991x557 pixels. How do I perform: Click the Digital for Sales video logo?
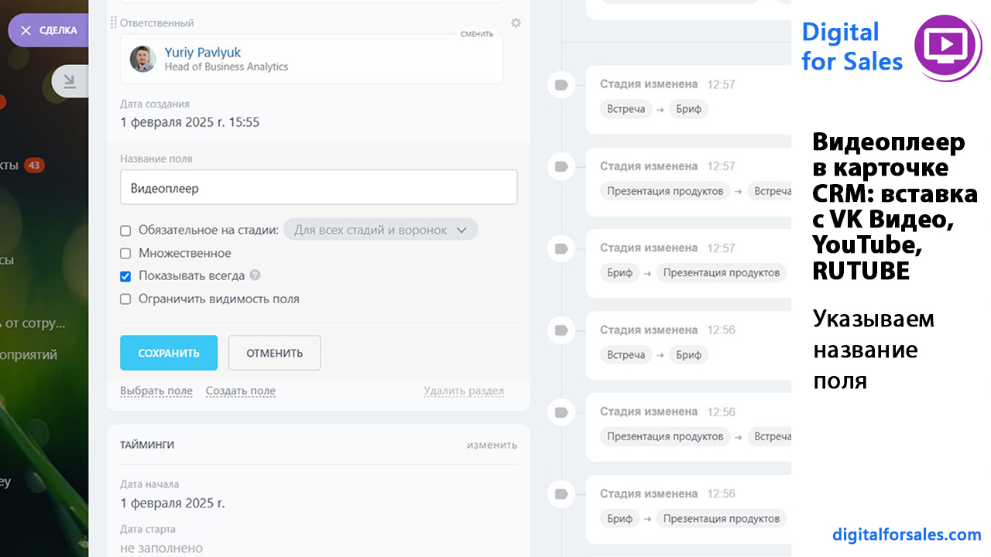coord(948,48)
